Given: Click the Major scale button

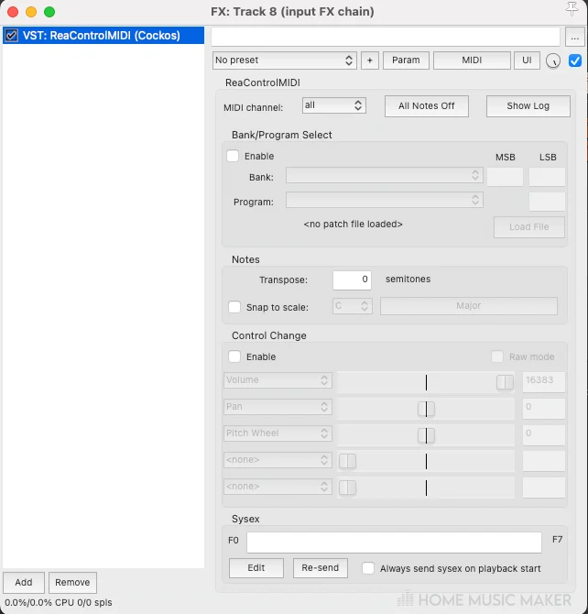Looking at the screenshot, I should coord(469,306).
